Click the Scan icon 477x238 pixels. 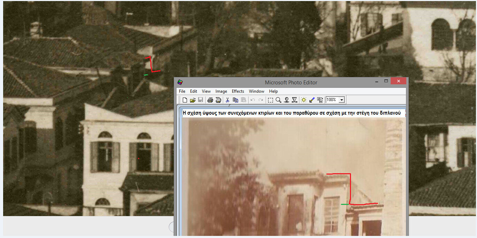tap(218, 100)
